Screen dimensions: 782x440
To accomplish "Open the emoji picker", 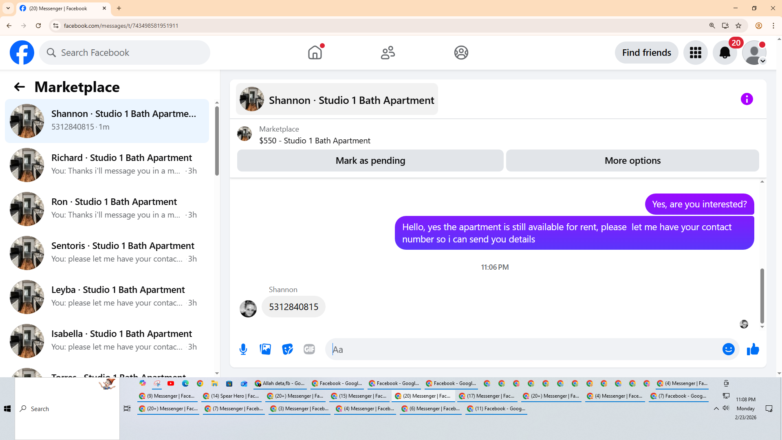I will tap(728, 349).
